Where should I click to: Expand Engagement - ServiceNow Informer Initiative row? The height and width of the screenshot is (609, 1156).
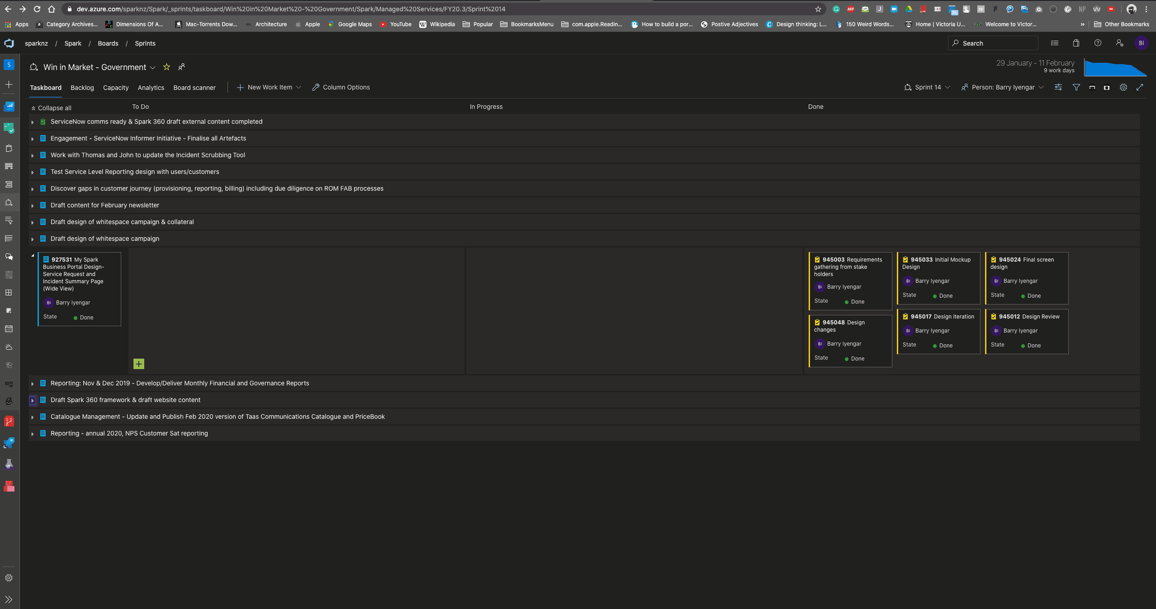tap(33, 139)
